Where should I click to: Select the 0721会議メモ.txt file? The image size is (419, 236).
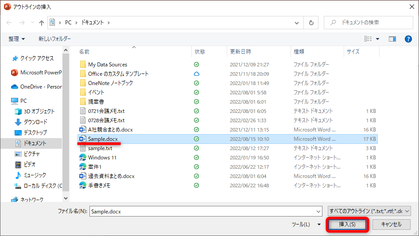(106, 111)
